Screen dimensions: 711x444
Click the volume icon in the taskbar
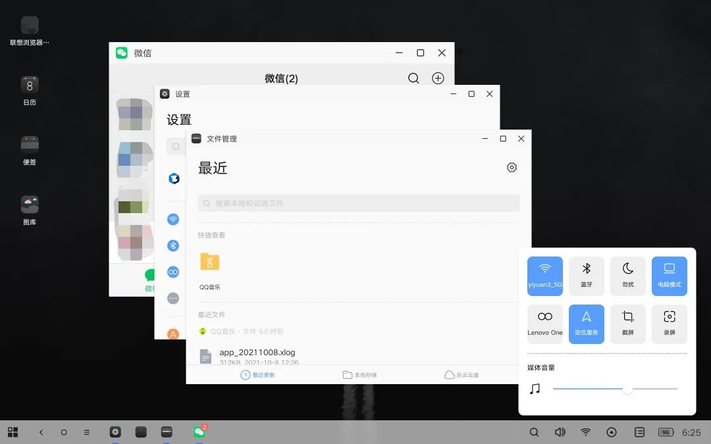tap(560, 432)
